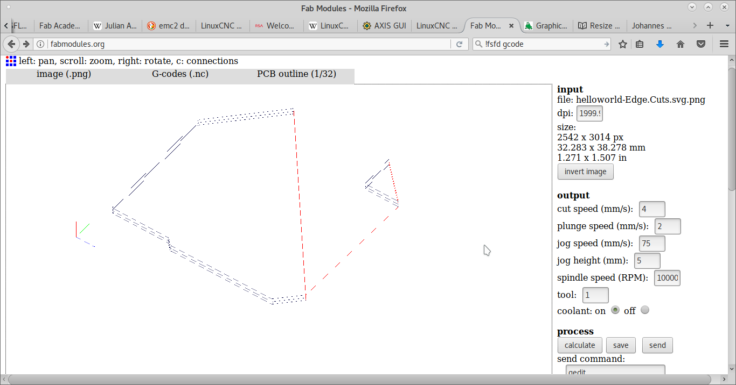Edit the spindle speed RPM field

(x=667, y=277)
